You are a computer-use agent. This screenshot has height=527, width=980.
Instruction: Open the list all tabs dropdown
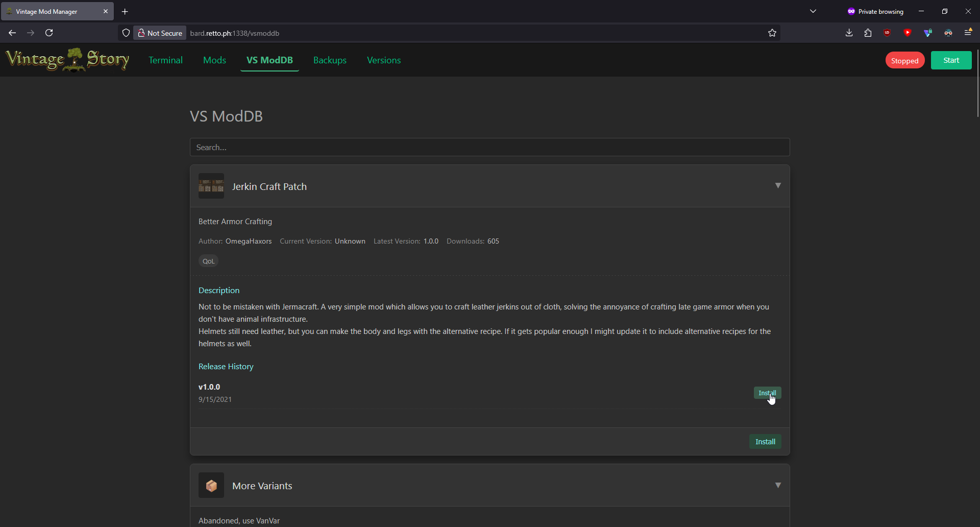coord(813,11)
